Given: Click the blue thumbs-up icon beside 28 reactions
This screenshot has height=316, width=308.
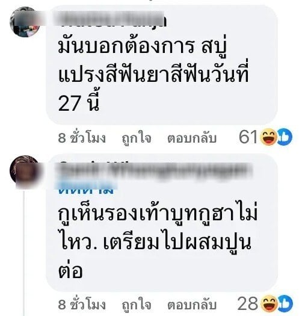Looking at the screenshot, I should click(x=285, y=303).
